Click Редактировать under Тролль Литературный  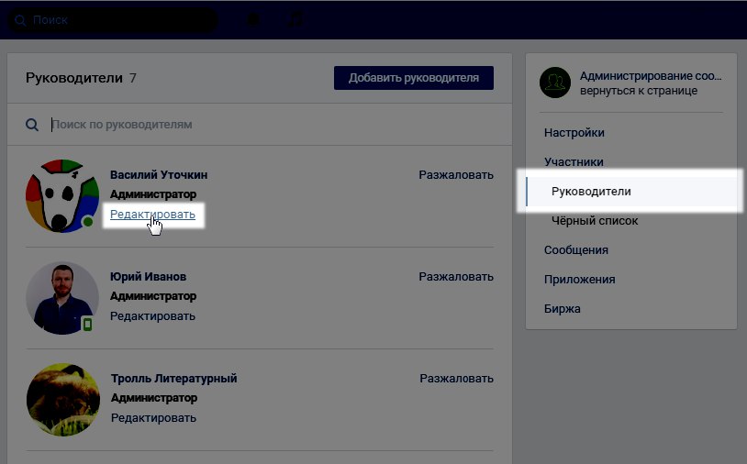click(153, 417)
